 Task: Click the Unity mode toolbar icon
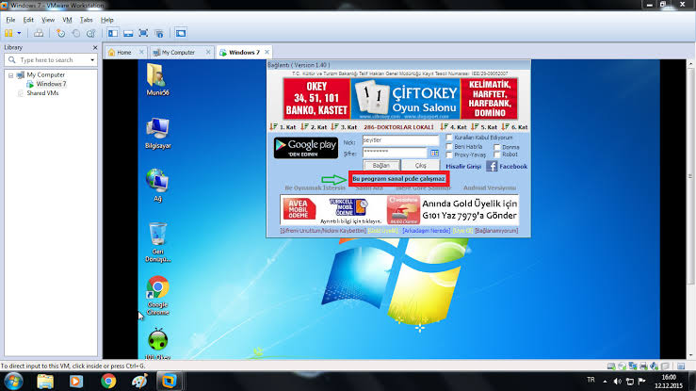[159, 33]
